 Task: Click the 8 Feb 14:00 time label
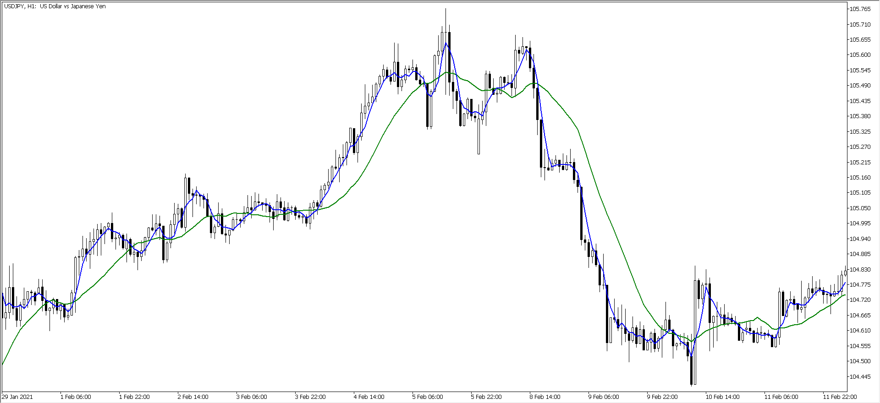545,397
